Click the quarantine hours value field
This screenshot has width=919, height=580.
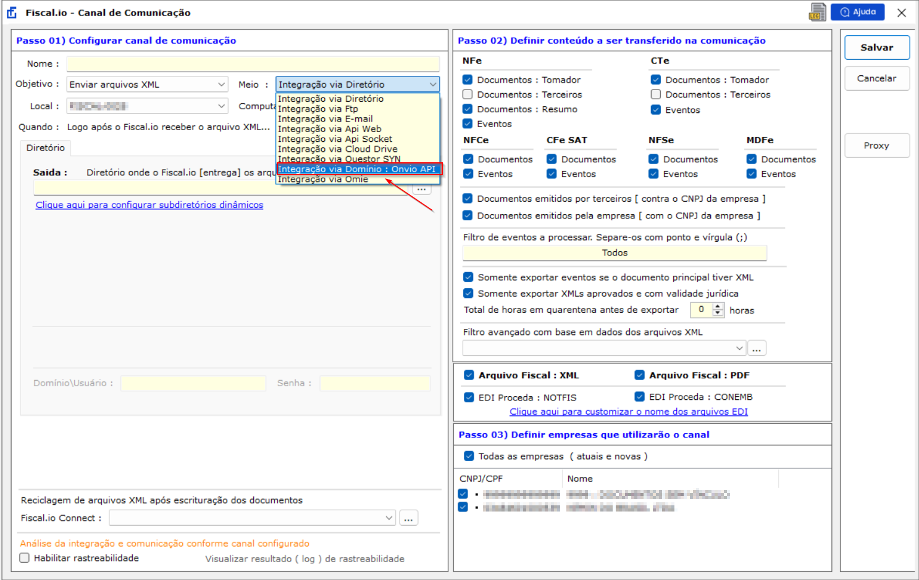tap(702, 310)
